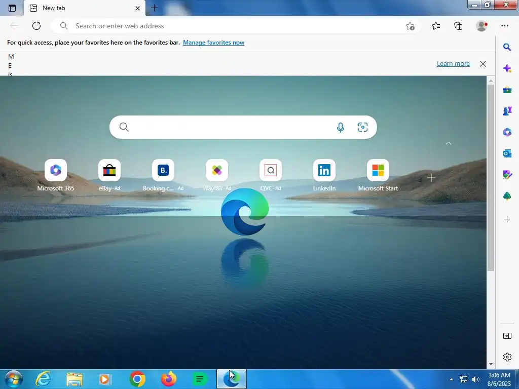
Task: Open sidebar Games chess icon
Action: 507,111
